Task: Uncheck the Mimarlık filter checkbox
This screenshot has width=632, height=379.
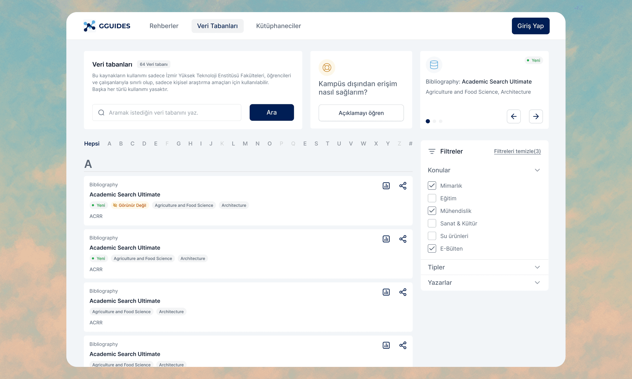Action: (432, 186)
